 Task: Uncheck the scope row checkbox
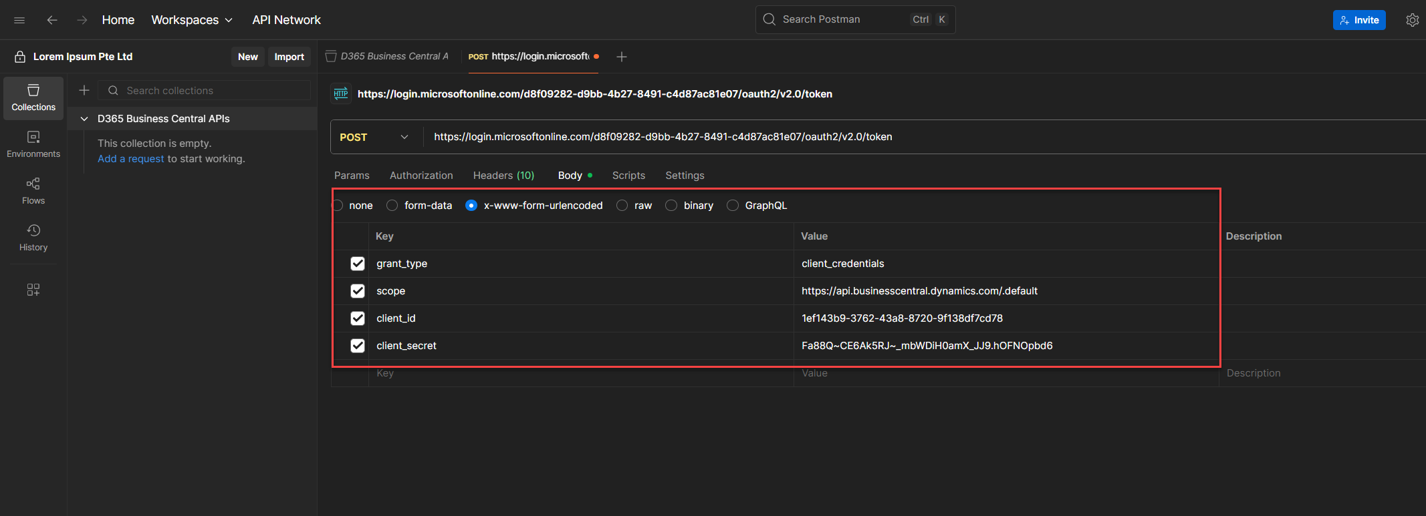(358, 291)
